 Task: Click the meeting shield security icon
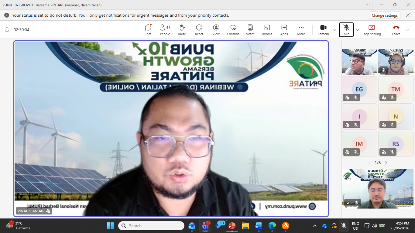click(7, 30)
